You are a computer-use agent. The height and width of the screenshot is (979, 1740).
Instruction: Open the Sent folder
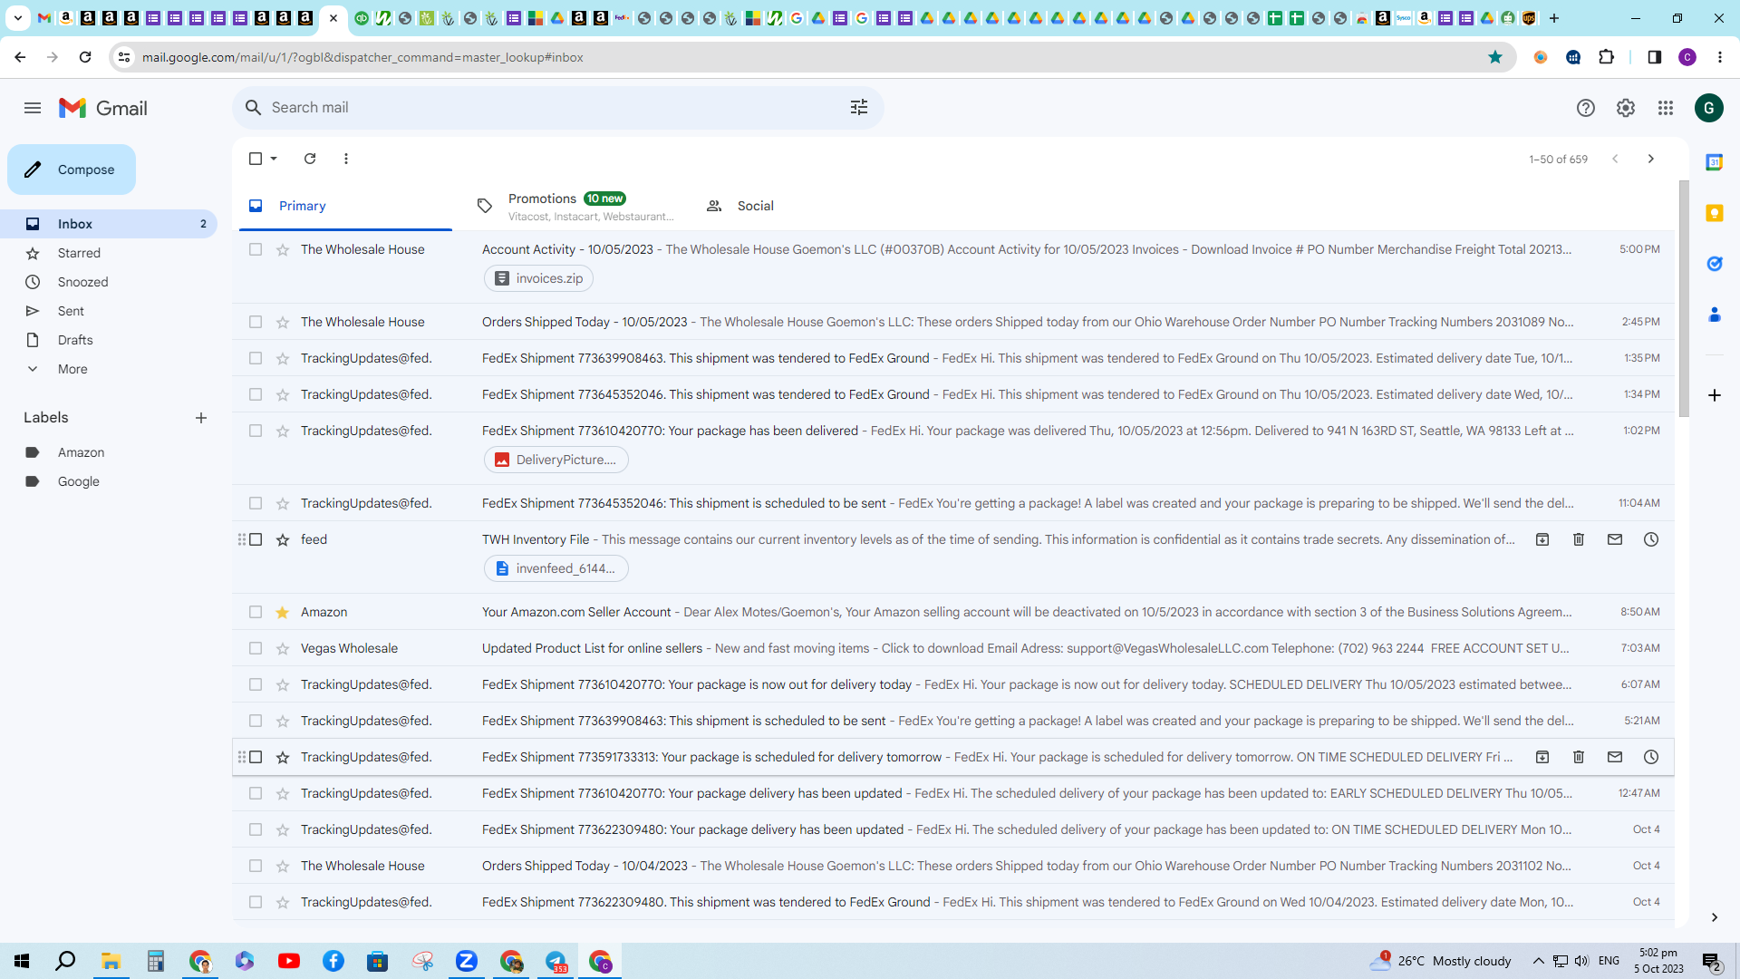(109, 311)
